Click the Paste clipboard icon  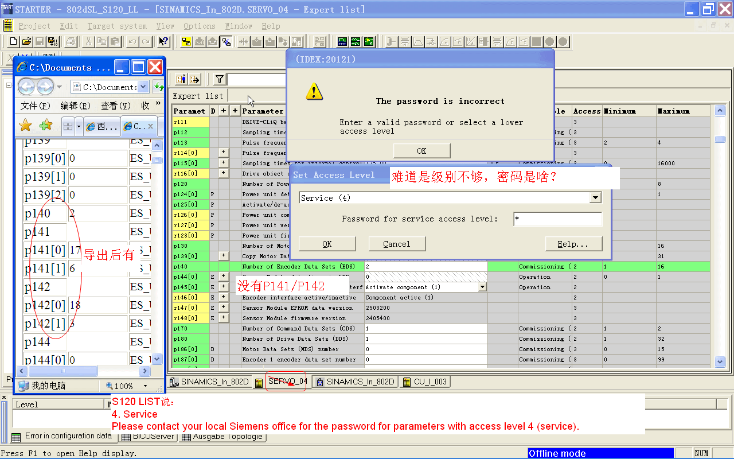click(115, 41)
